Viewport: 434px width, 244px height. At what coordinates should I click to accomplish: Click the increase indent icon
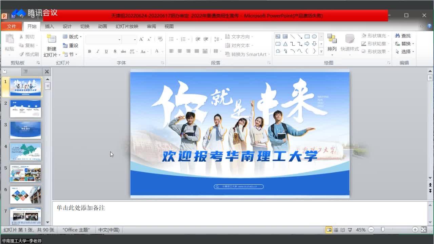[206, 39]
